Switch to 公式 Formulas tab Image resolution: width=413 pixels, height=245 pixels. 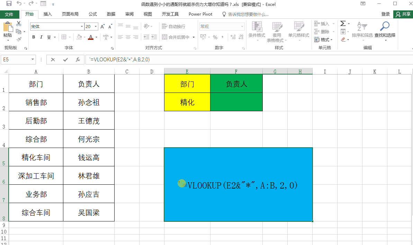click(x=93, y=14)
